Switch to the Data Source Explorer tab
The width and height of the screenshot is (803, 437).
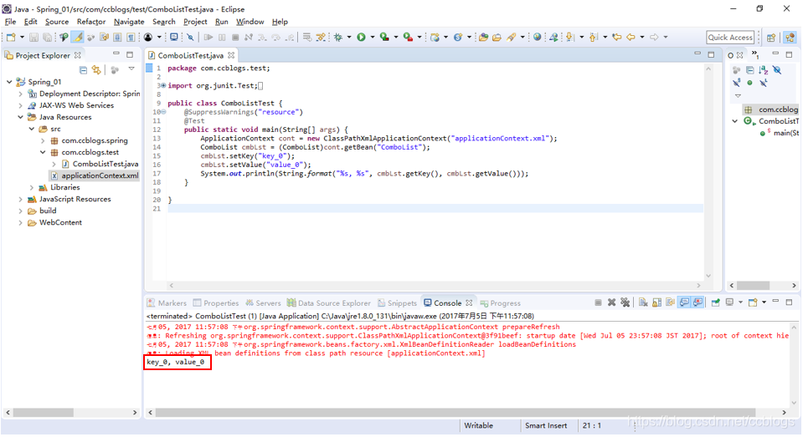(329, 303)
